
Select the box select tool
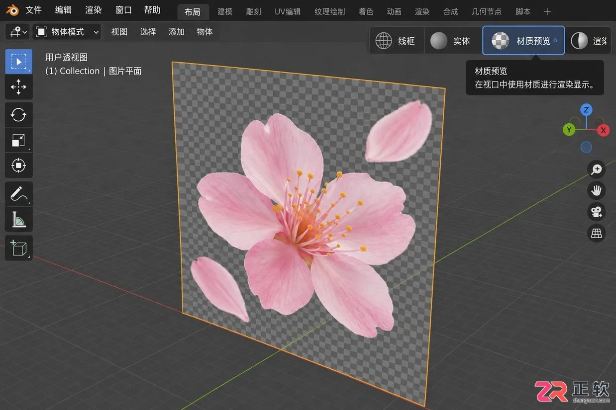(x=19, y=62)
